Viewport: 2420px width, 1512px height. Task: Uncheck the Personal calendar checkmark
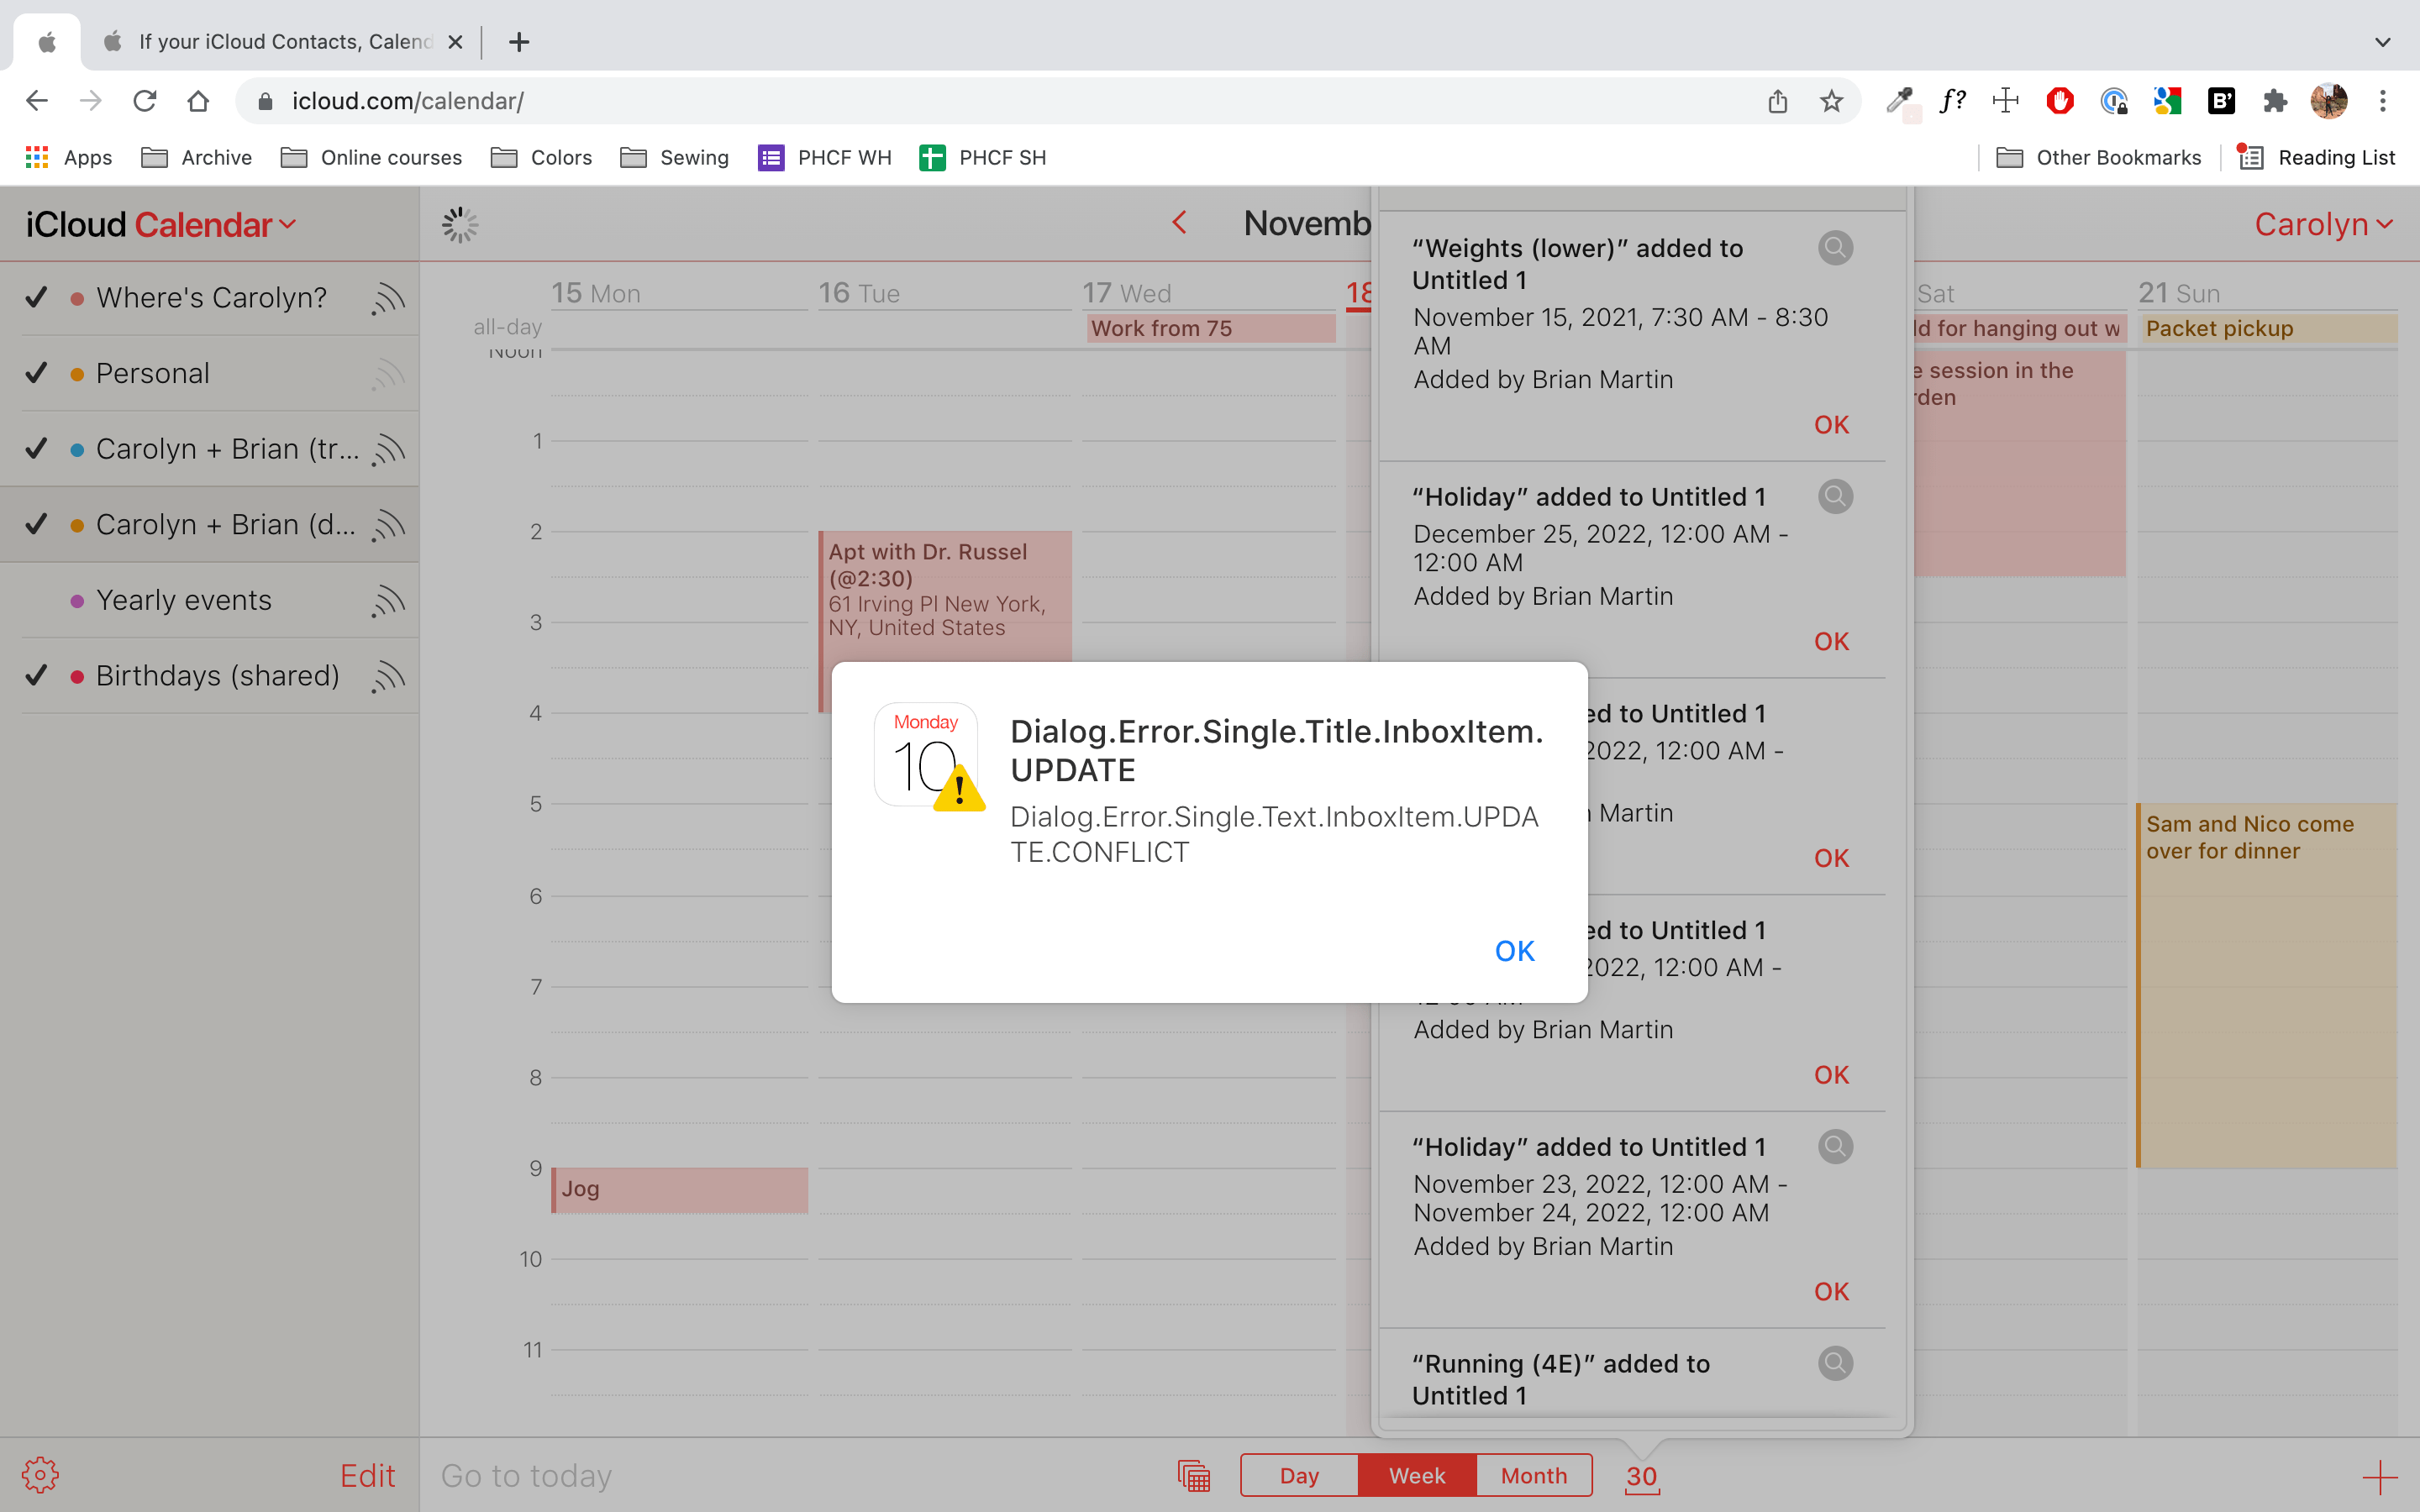tap(37, 373)
